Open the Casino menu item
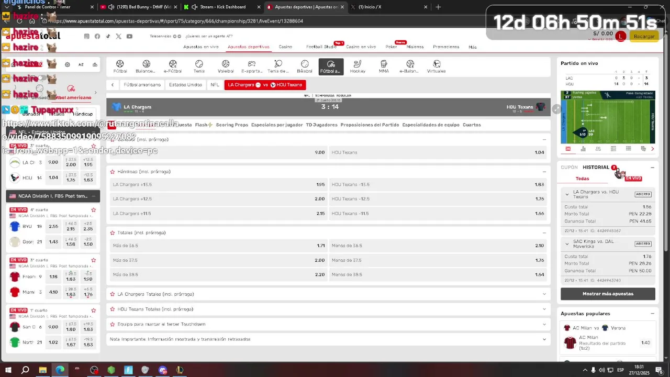 pos(285,47)
